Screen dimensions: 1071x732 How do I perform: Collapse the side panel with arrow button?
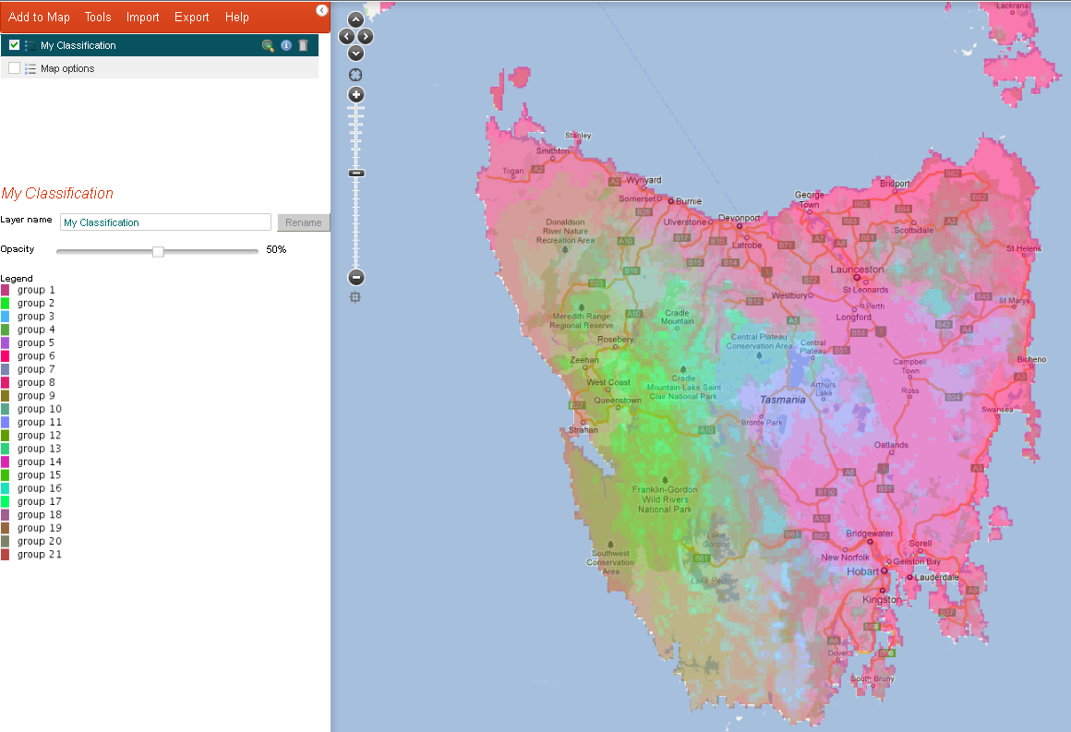tap(321, 10)
